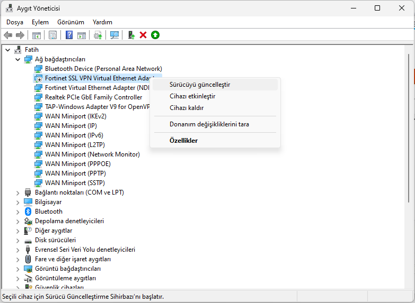Choose Sürücüyü güncelleştir from context menu

(199, 85)
